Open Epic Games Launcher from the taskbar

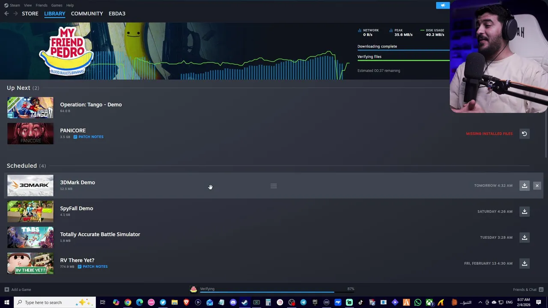click(315, 302)
